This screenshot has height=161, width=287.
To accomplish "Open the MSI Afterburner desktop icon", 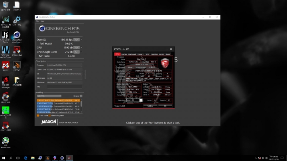I will (x=6, y=143).
